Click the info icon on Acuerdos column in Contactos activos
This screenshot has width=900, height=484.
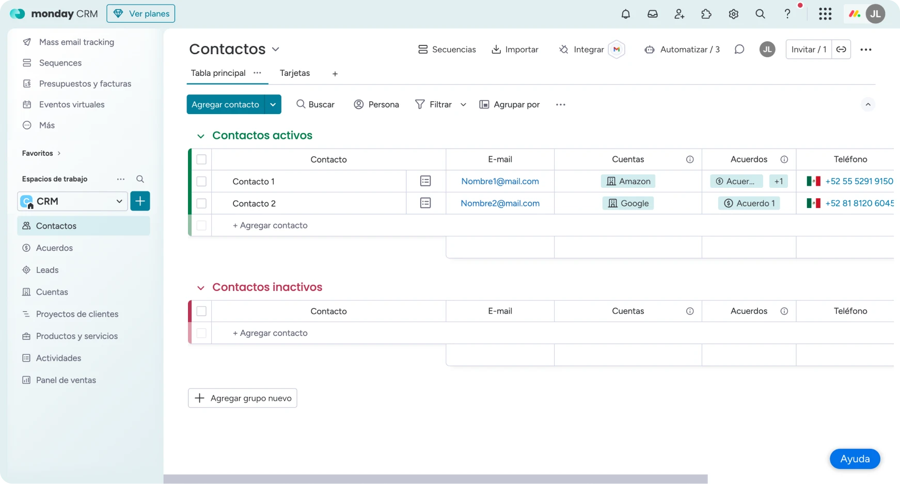point(784,159)
